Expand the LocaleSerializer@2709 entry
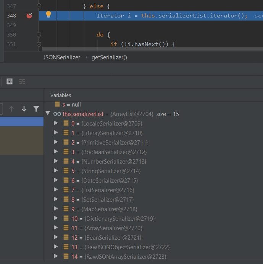 pyautogui.click(x=56, y=123)
